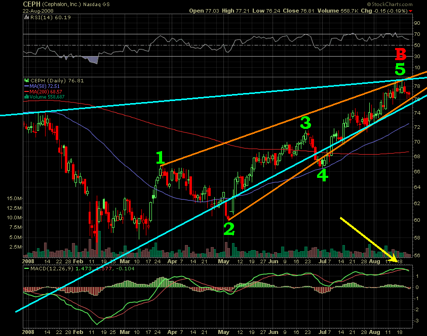Click the Nasdaq GS exchange label
The width and height of the screenshot is (427, 336).
(x=96, y=5)
